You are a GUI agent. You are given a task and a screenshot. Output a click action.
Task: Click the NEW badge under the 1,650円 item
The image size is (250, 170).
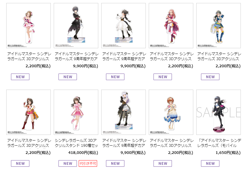coord(210,163)
